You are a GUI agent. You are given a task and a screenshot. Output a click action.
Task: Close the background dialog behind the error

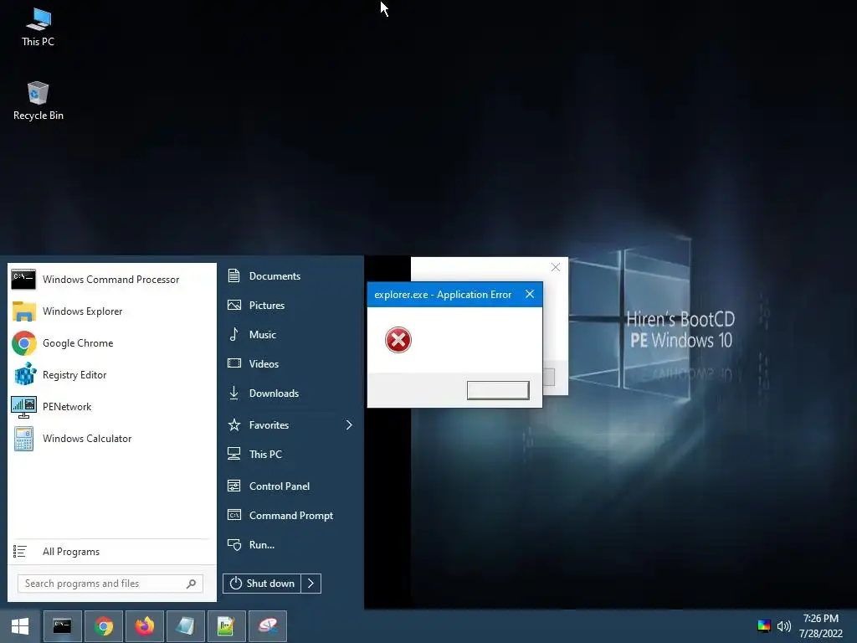click(556, 267)
